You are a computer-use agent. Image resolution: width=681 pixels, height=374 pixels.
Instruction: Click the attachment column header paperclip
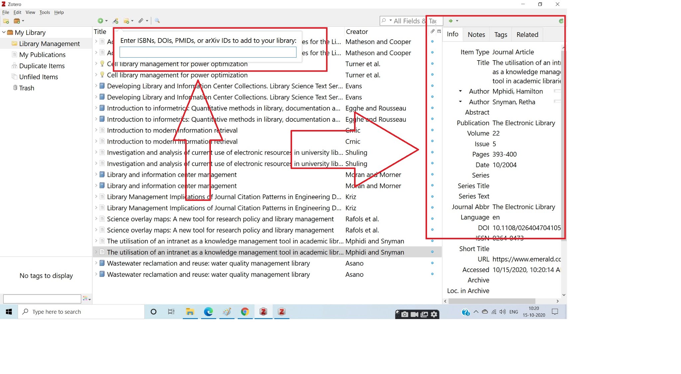(x=432, y=31)
